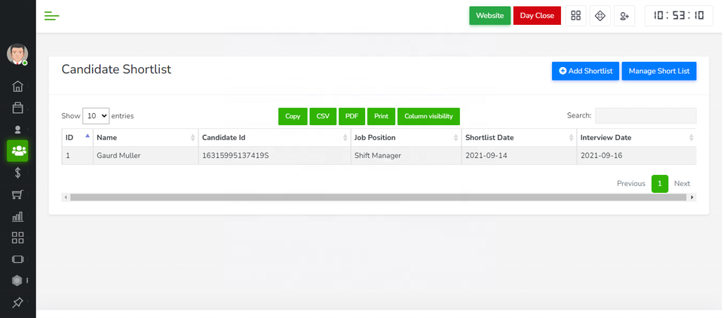Image resolution: width=724 pixels, height=318 pixels.
Task: Click the add user icon in top bar
Action: tap(624, 16)
